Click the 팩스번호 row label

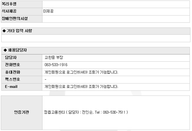click(x=12, y=79)
